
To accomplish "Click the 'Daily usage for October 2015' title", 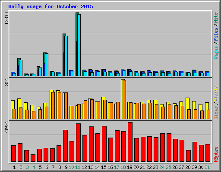I will (51, 6).
